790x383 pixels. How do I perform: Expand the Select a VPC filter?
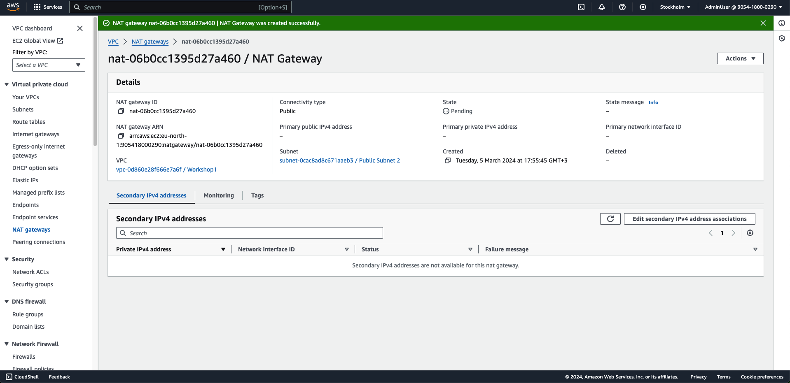click(x=49, y=65)
